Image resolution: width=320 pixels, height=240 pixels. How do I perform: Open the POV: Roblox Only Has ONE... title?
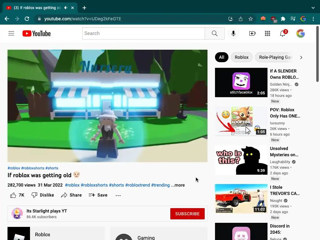coord(285,113)
